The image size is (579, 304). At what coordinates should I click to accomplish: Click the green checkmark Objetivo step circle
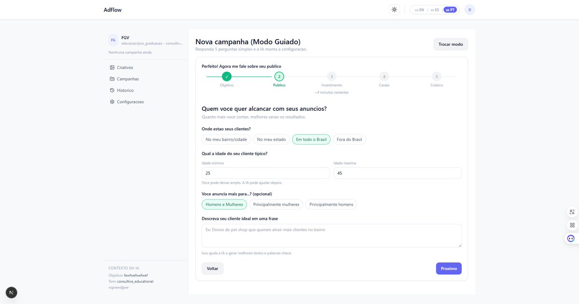pos(227,76)
